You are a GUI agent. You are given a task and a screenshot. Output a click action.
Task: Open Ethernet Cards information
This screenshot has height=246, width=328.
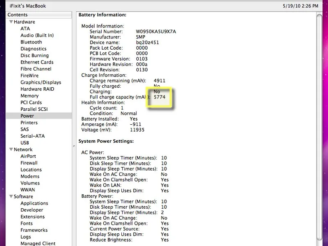(x=37, y=62)
